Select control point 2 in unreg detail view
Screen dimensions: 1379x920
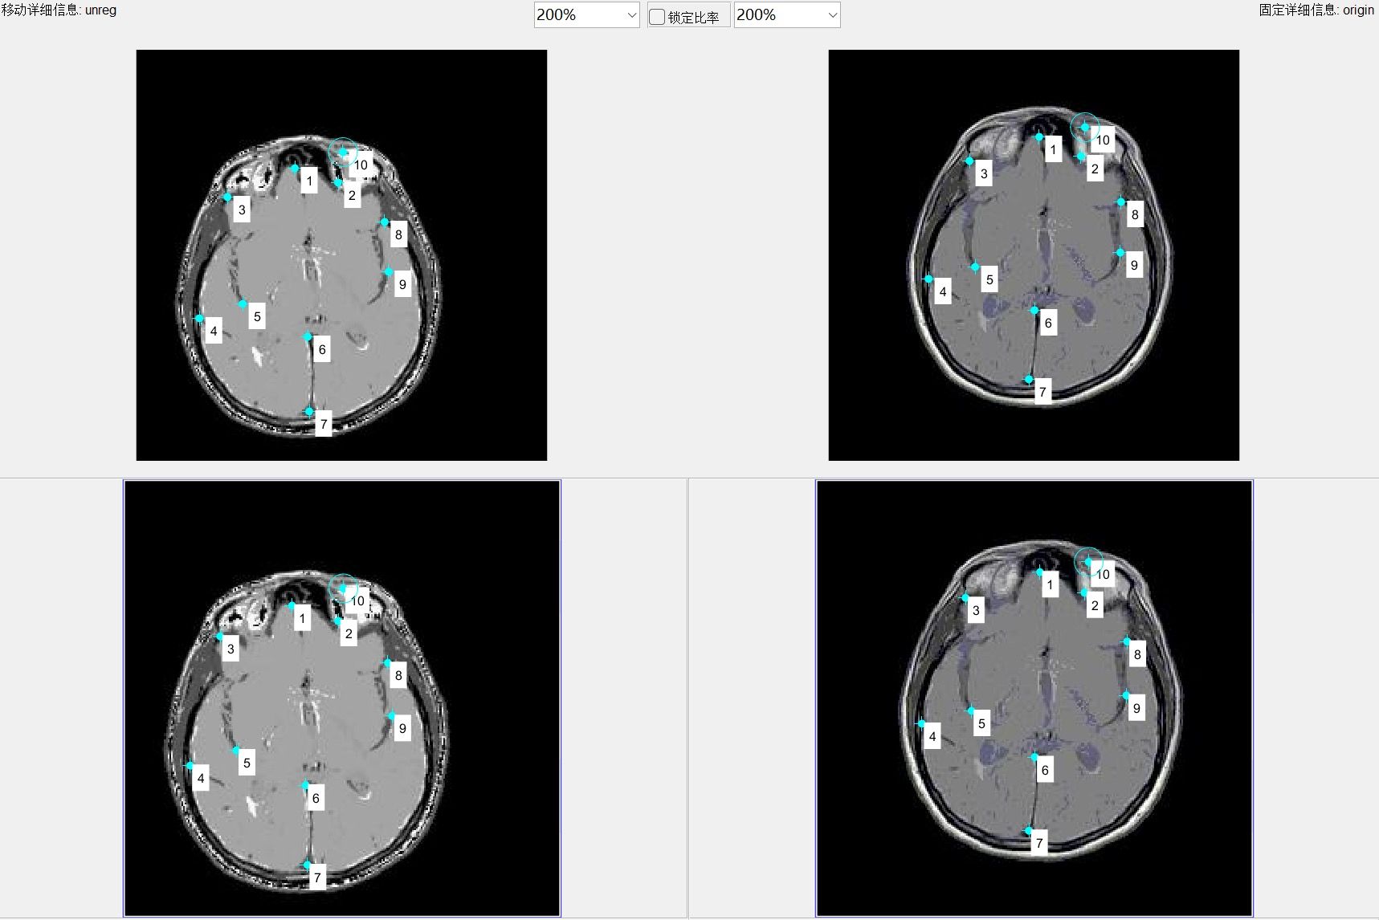coord(338,183)
